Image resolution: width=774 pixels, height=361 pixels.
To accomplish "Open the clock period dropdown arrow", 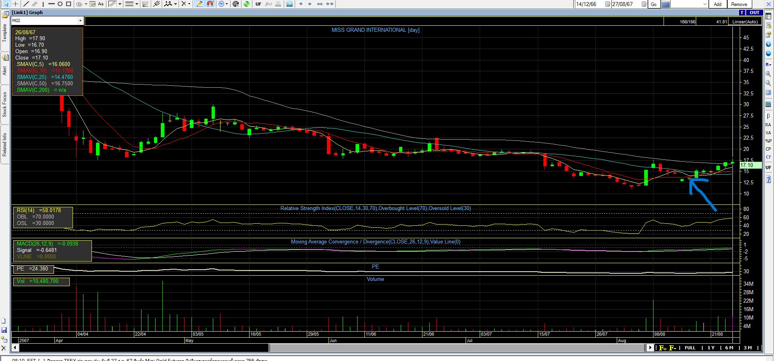I will [x=227, y=4].
